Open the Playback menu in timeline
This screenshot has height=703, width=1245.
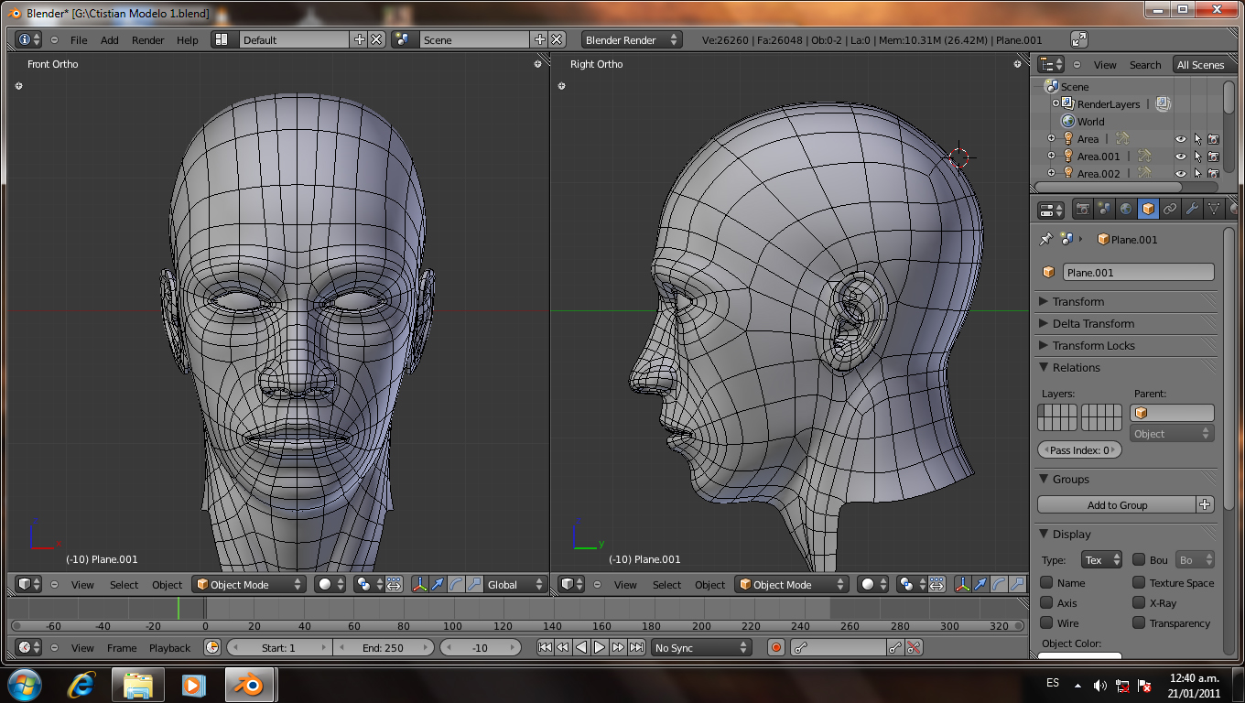[x=169, y=648]
